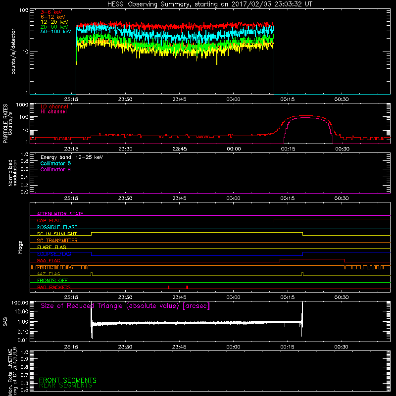Click the SC_IN_SUNLIGHT flag label
The width and height of the screenshot is (396, 396).
click(57, 234)
